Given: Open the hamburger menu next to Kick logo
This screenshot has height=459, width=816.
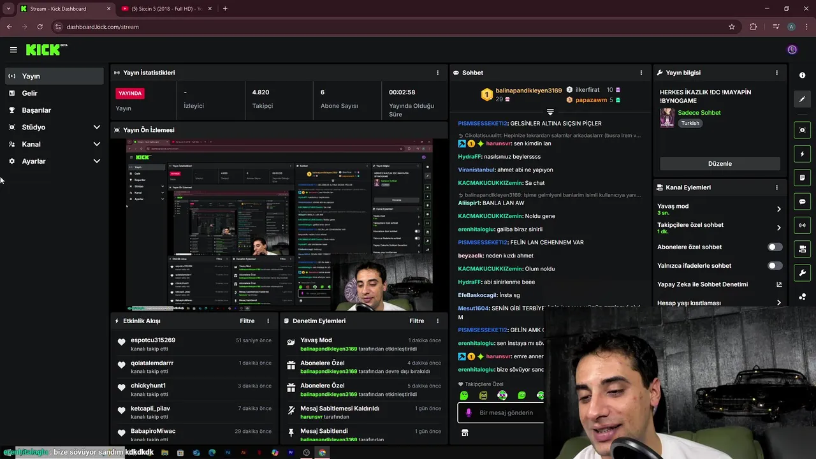Looking at the screenshot, I should pyautogui.click(x=13, y=50).
